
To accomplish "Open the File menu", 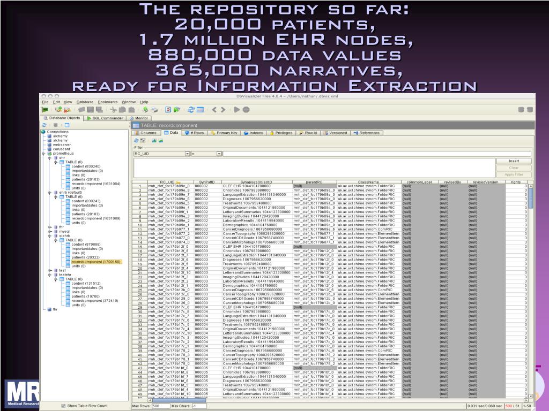I will (45, 102).
